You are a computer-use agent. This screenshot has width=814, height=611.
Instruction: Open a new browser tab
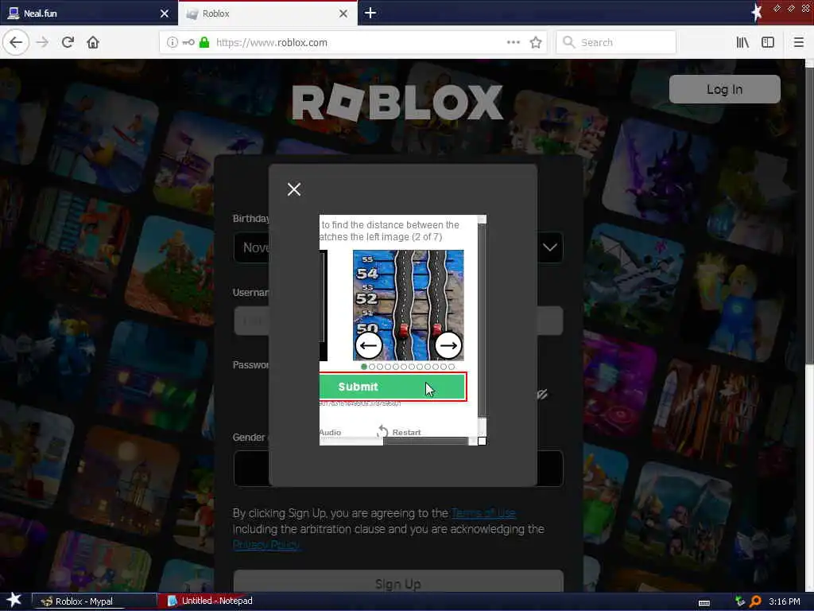pyautogui.click(x=370, y=13)
